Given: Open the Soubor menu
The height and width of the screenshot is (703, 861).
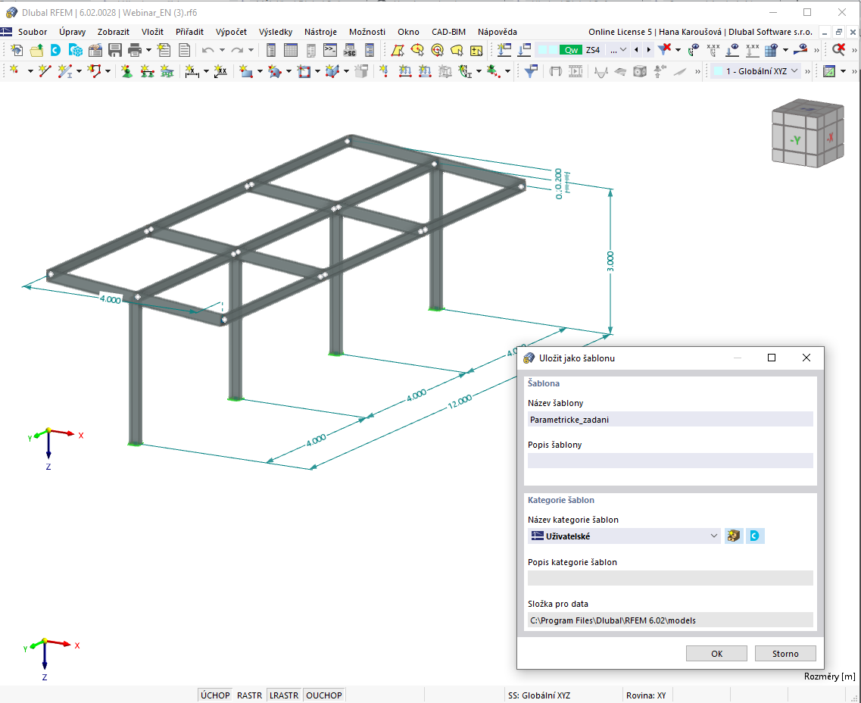Looking at the screenshot, I should (x=33, y=32).
